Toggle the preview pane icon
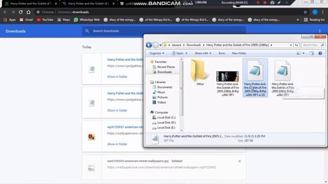The image size is (328, 184). coord(312,53)
